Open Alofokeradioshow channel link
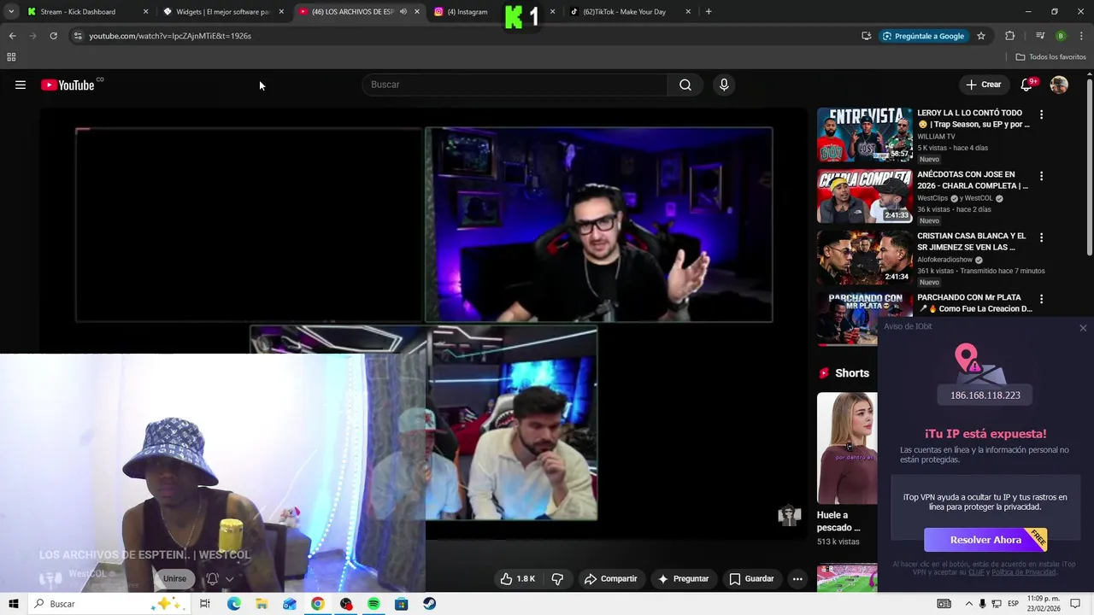The width and height of the screenshot is (1094, 615). pos(944,260)
